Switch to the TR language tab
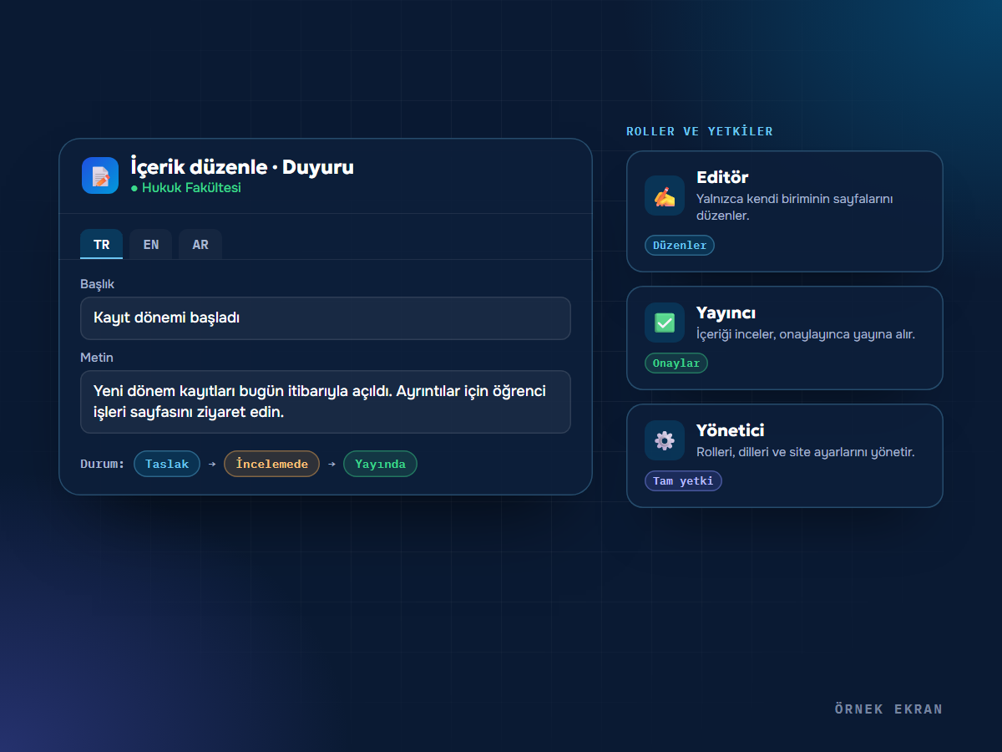The height and width of the screenshot is (752, 1002). pos(102,244)
